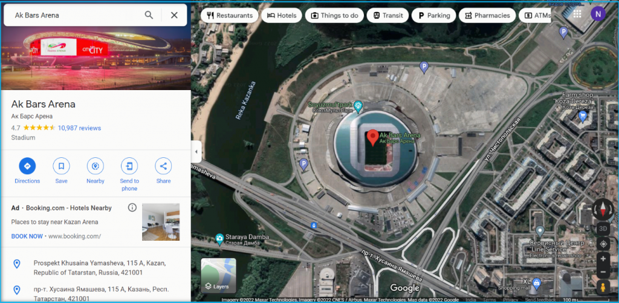Click the search magnifier icon

click(x=149, y=15)
